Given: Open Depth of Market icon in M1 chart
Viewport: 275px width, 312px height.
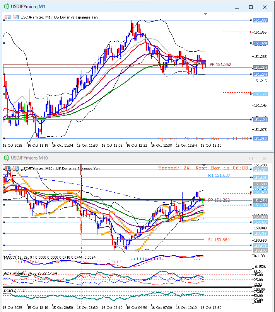Looking at the screenshot, I should 15,17.
